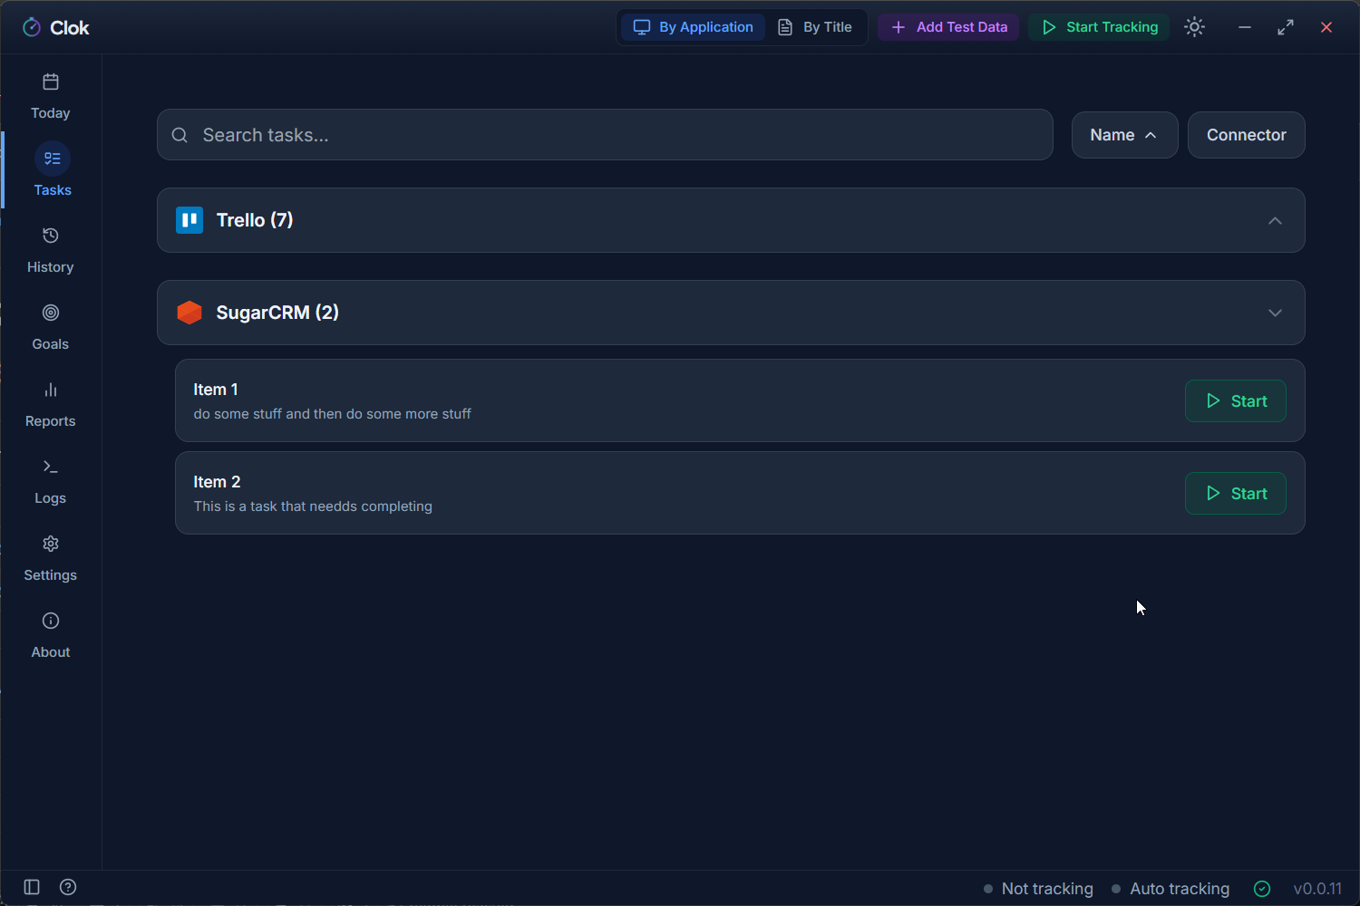Open the Reports section
Image resolution: width=1360 pixels, height=906 pixels.
(51, 405)
